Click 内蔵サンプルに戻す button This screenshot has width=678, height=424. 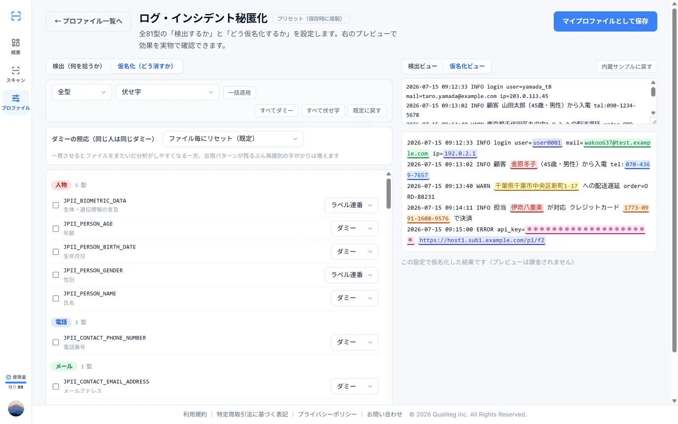tap(627, 67)
